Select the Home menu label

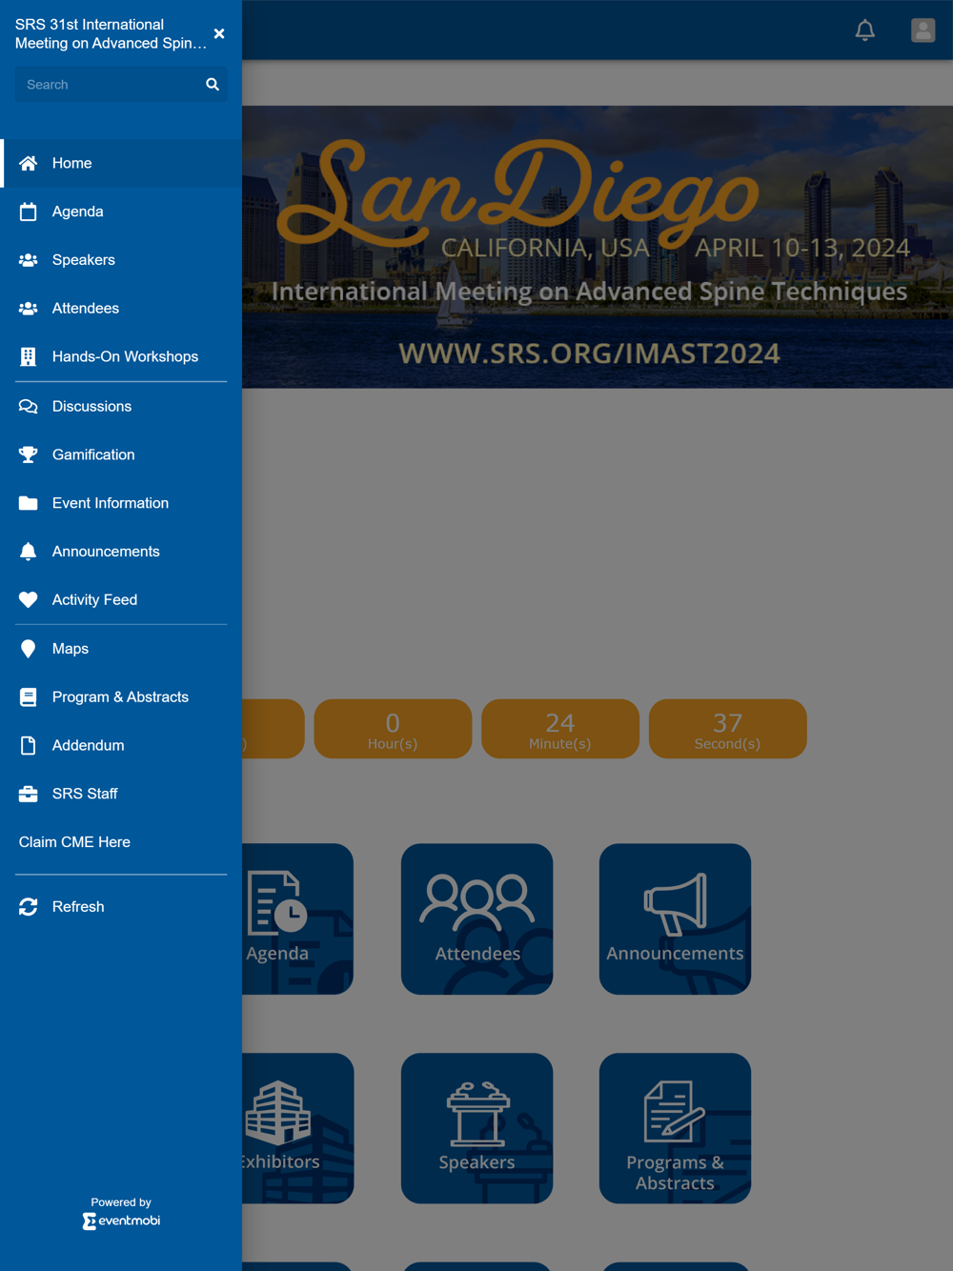pyautogui.click(x=72, y=164)
